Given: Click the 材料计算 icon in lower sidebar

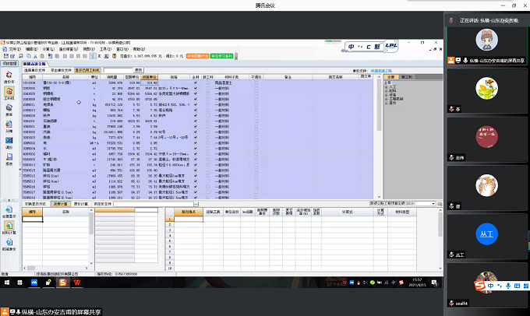Looking at the screenshot, I should click(x=9, y=228).
